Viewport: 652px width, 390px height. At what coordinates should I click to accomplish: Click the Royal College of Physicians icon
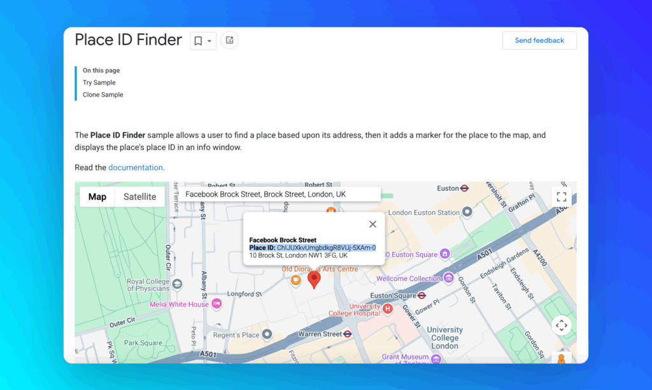pos(177,284)
